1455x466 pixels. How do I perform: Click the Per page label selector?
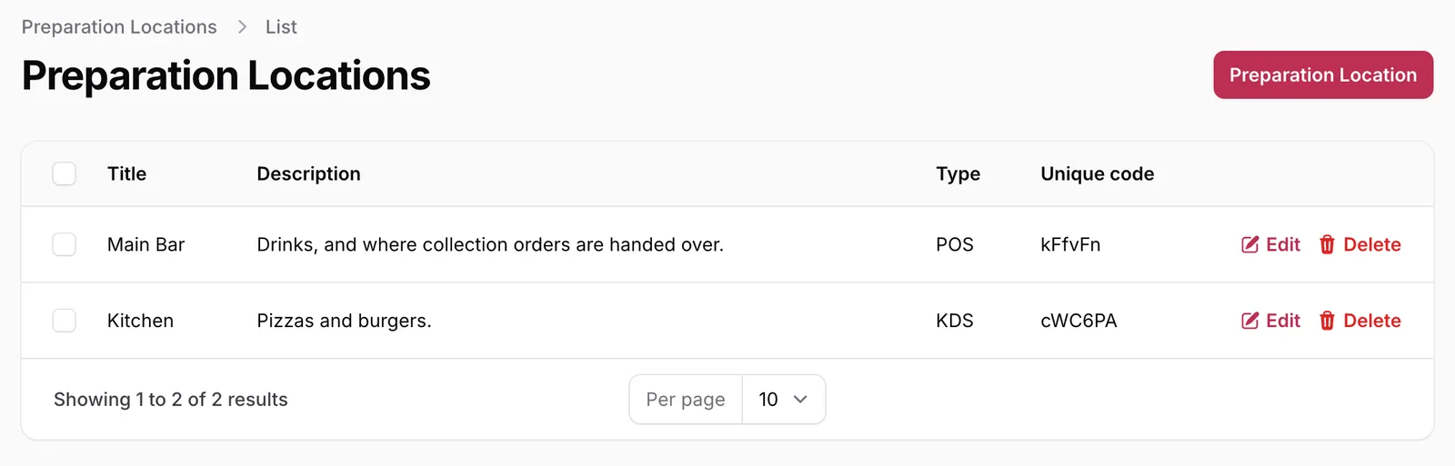[686, 400]
